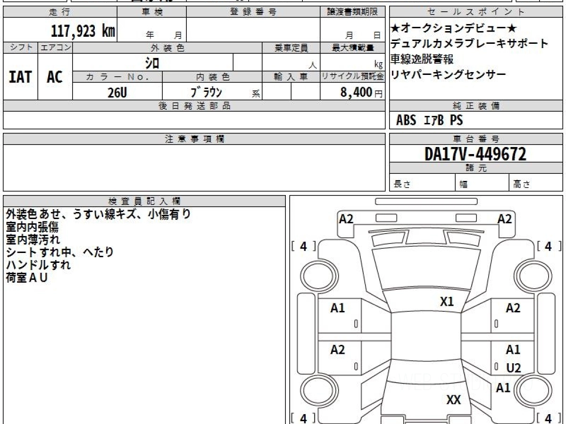This screenshot has width=566, height=424.
Task: Select the inspector note 荷室ＡＵ
Action: point(27,277)
